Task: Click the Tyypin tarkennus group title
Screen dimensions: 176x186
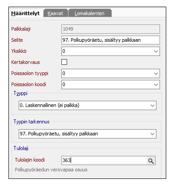Action: point(32,122)
